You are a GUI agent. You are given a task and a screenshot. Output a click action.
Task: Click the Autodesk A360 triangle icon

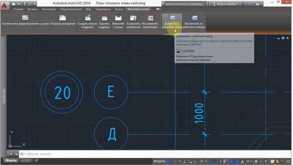pyautogui.click(x=247, y=4)
